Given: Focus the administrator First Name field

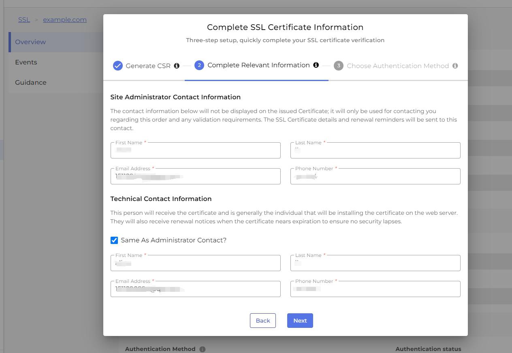Looking at the screenshot, I should point(196,150).
